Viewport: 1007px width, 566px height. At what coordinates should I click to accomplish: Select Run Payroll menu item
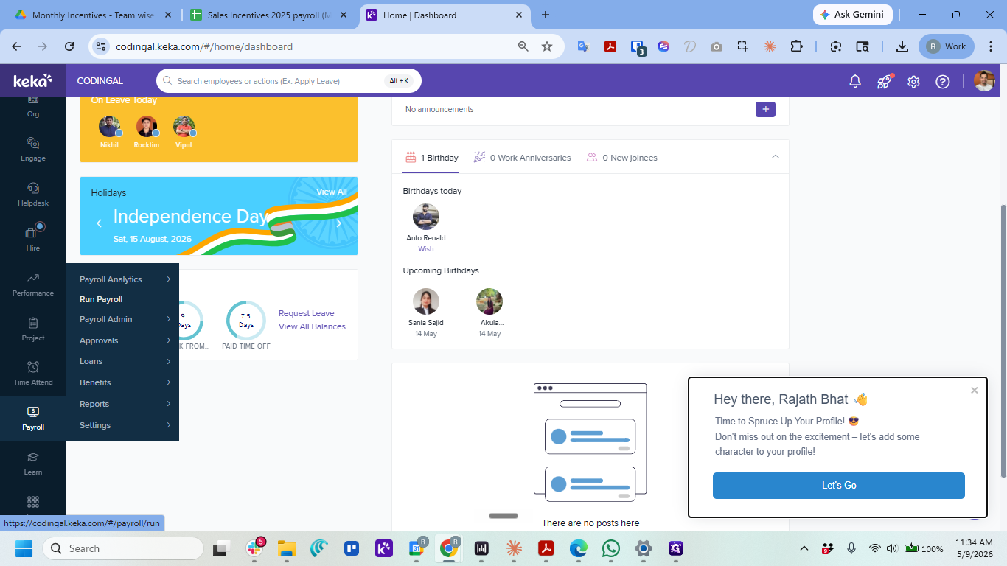[101, 299]
